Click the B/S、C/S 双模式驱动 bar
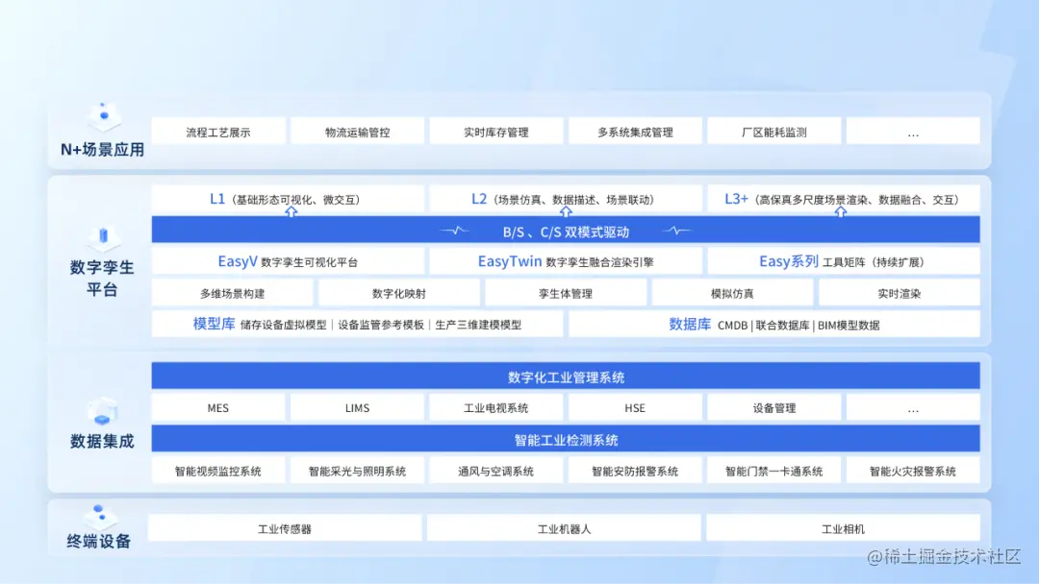This screenshot has width=1039, height=584. pos(566,231)
